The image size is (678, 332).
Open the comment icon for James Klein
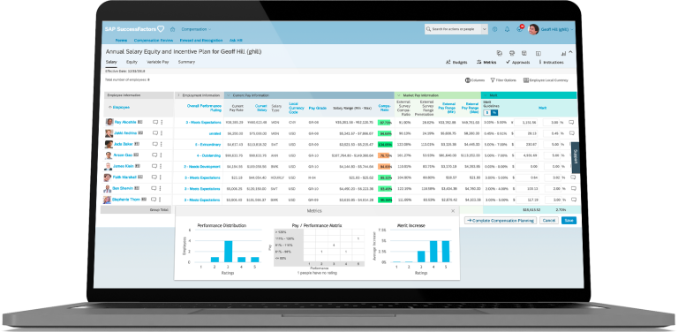pyautogui.click(x=155, y=166)
